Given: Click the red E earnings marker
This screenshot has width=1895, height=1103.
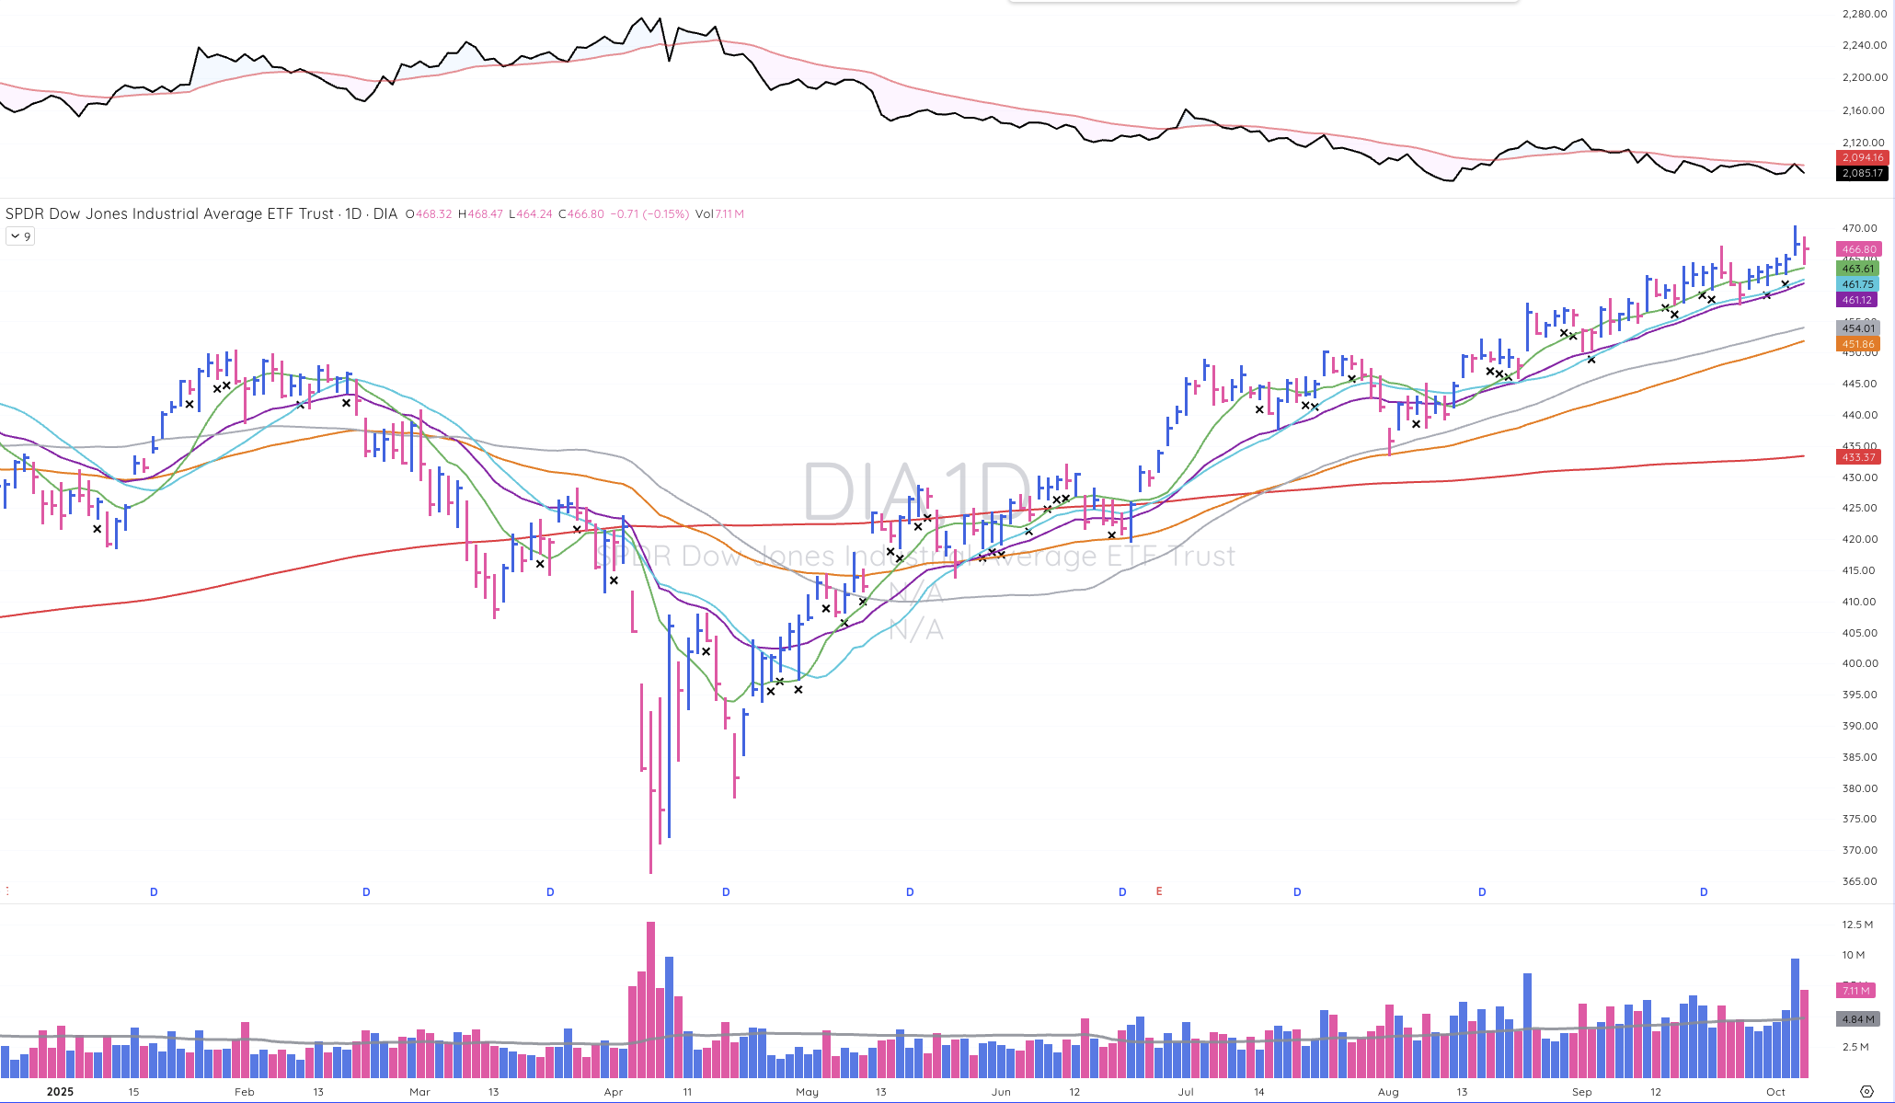Looking at the screenshot, I should (1159, 891).
